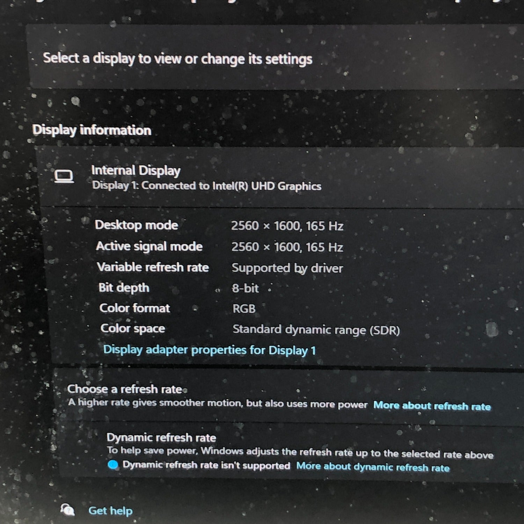Viewport: 524px width, 524px height.
Task: Click the Select a display settings row
Action: click(x=177, y=59)
